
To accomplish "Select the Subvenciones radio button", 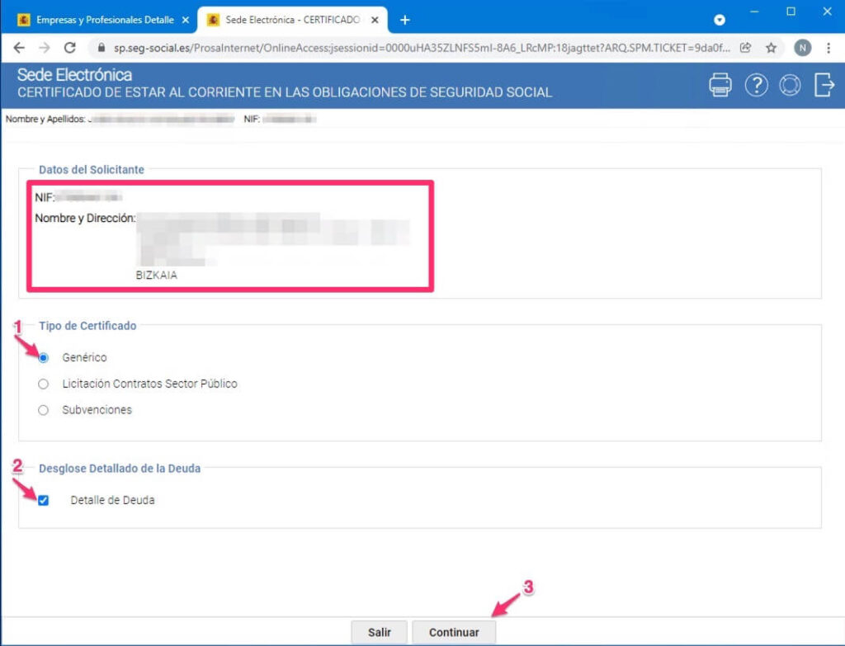I will [43, 411].
